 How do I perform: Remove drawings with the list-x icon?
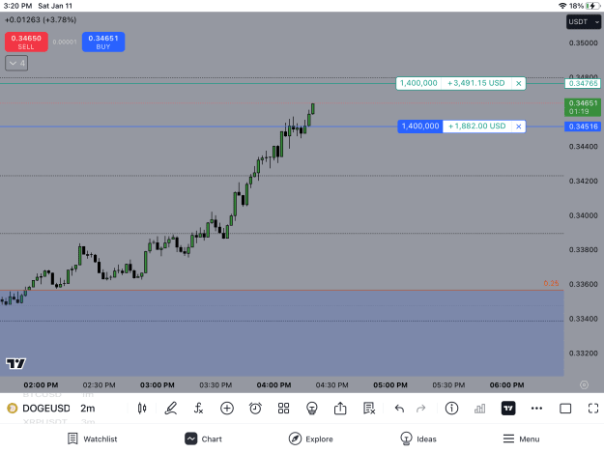pyautogui.click(x=368, y=409)
